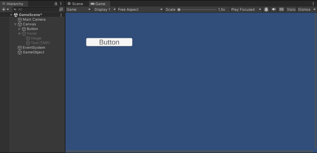Open the Free Aspect resolution dropdown

(x=140, y=10)
